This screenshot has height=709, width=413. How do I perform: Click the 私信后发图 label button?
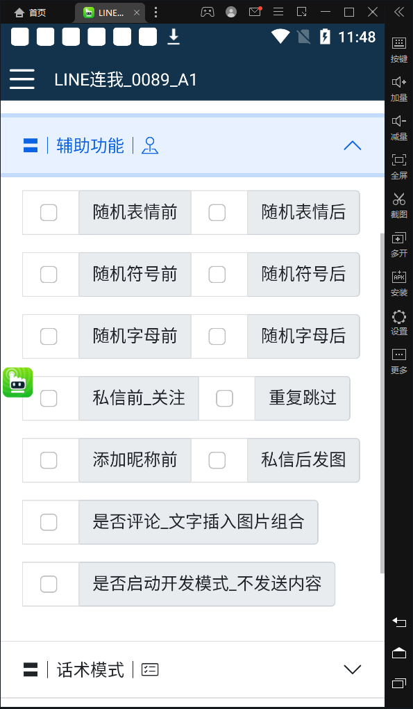[x=303, y=460]
